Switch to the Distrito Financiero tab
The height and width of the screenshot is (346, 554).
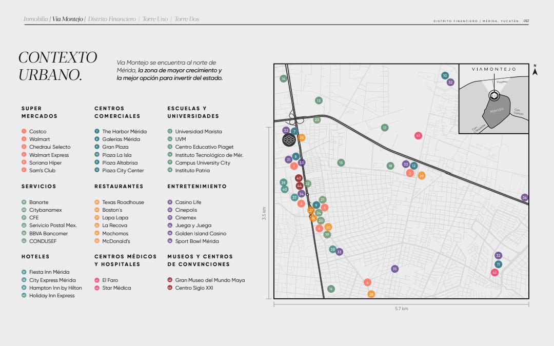click(112, 19)
